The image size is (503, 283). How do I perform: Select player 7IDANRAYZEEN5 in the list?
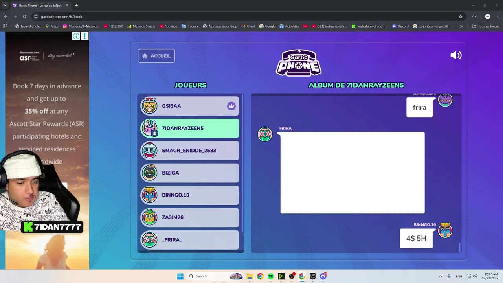[190, 128]
